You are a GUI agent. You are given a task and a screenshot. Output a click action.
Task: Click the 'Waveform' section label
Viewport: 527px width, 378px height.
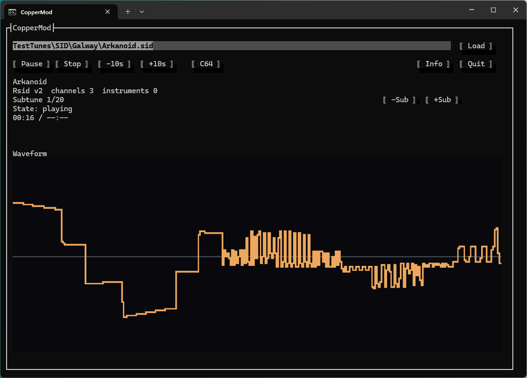pyautogui.click(x=30, y=154)
